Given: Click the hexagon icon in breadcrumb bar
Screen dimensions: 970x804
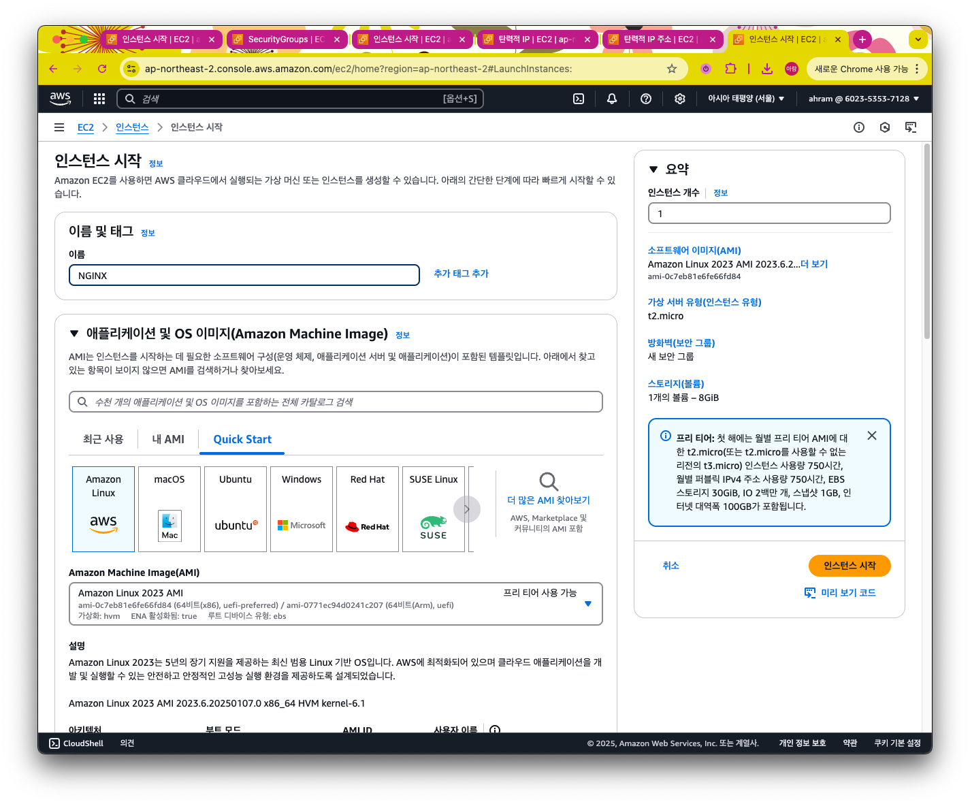Looking at the screenshot, I should 885,127.
